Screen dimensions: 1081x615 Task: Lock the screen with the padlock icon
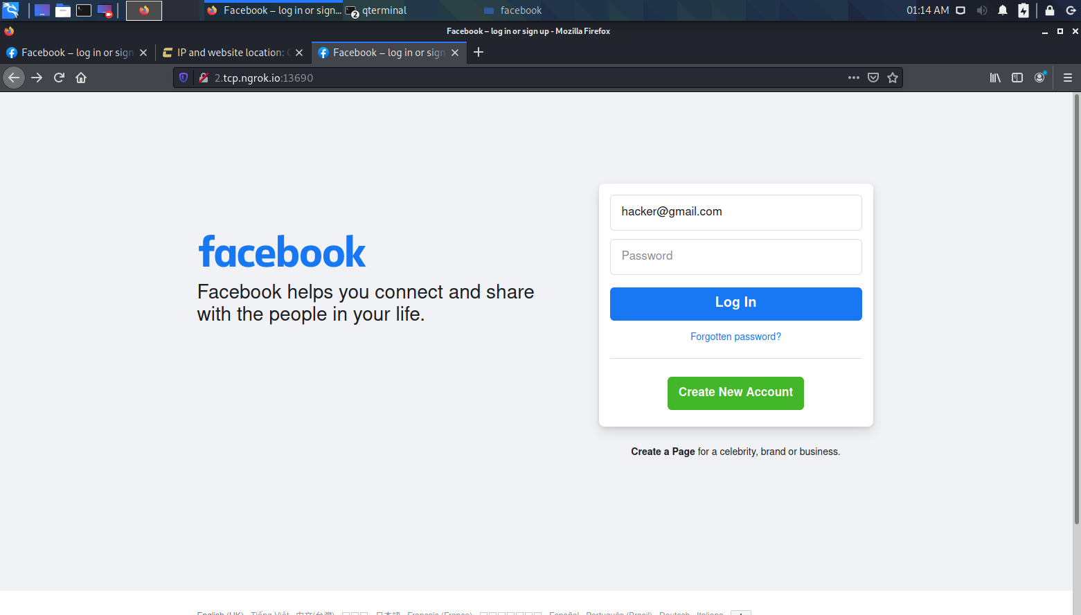(1050, 10)
